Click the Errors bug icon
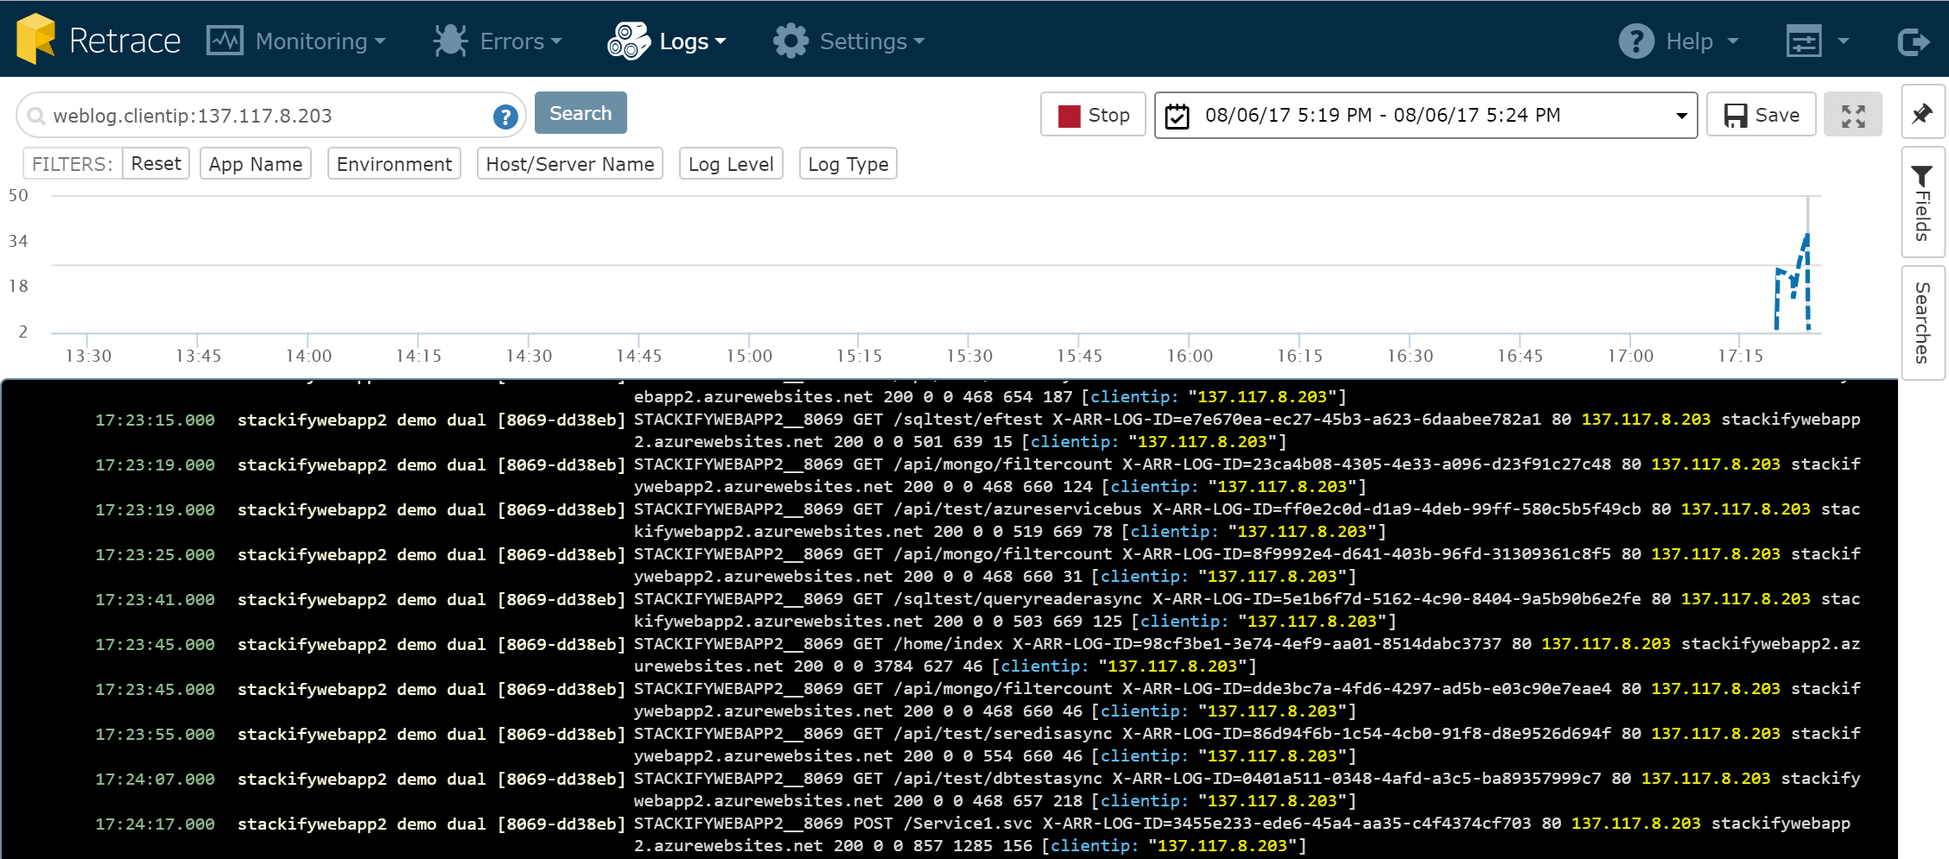Viewport: 1949px width, 859px height. tap(450, 41)
